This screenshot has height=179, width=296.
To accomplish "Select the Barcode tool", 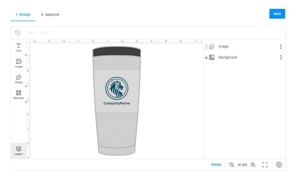I will 18,95.
